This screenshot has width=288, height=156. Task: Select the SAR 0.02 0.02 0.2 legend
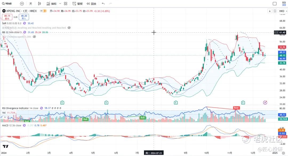pos(11,23)
